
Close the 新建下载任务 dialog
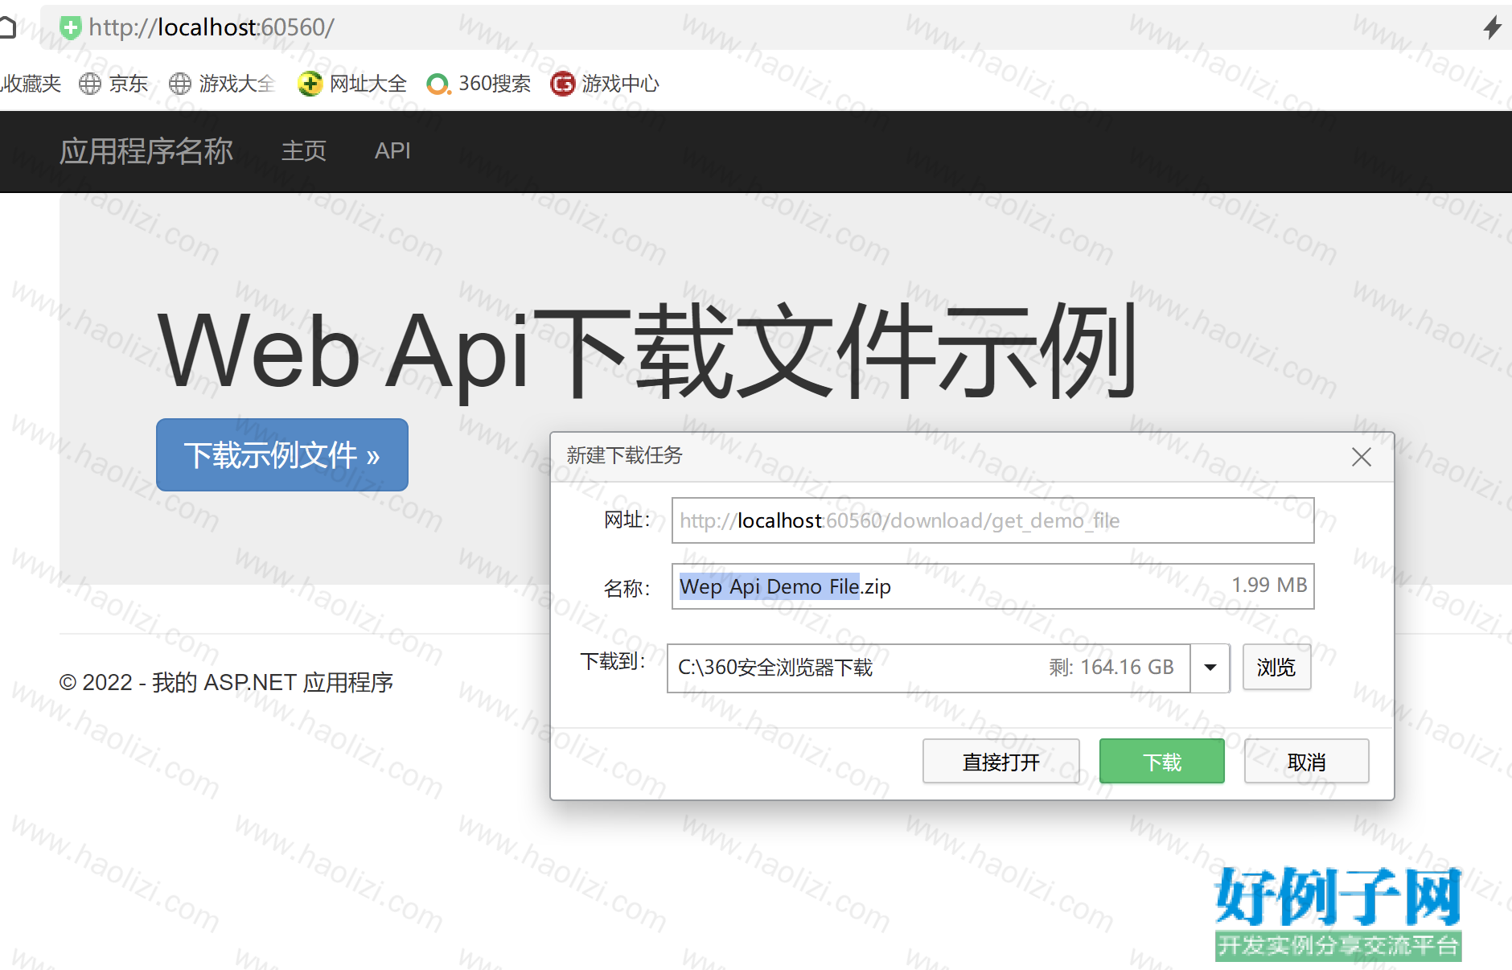pyautogui.click(x=1362, y=457)
